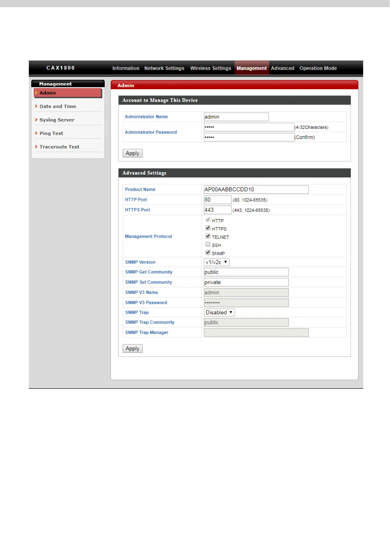
Task: Toggle the HTTPS protocol checkbox
Action: [x=208, y=228]
